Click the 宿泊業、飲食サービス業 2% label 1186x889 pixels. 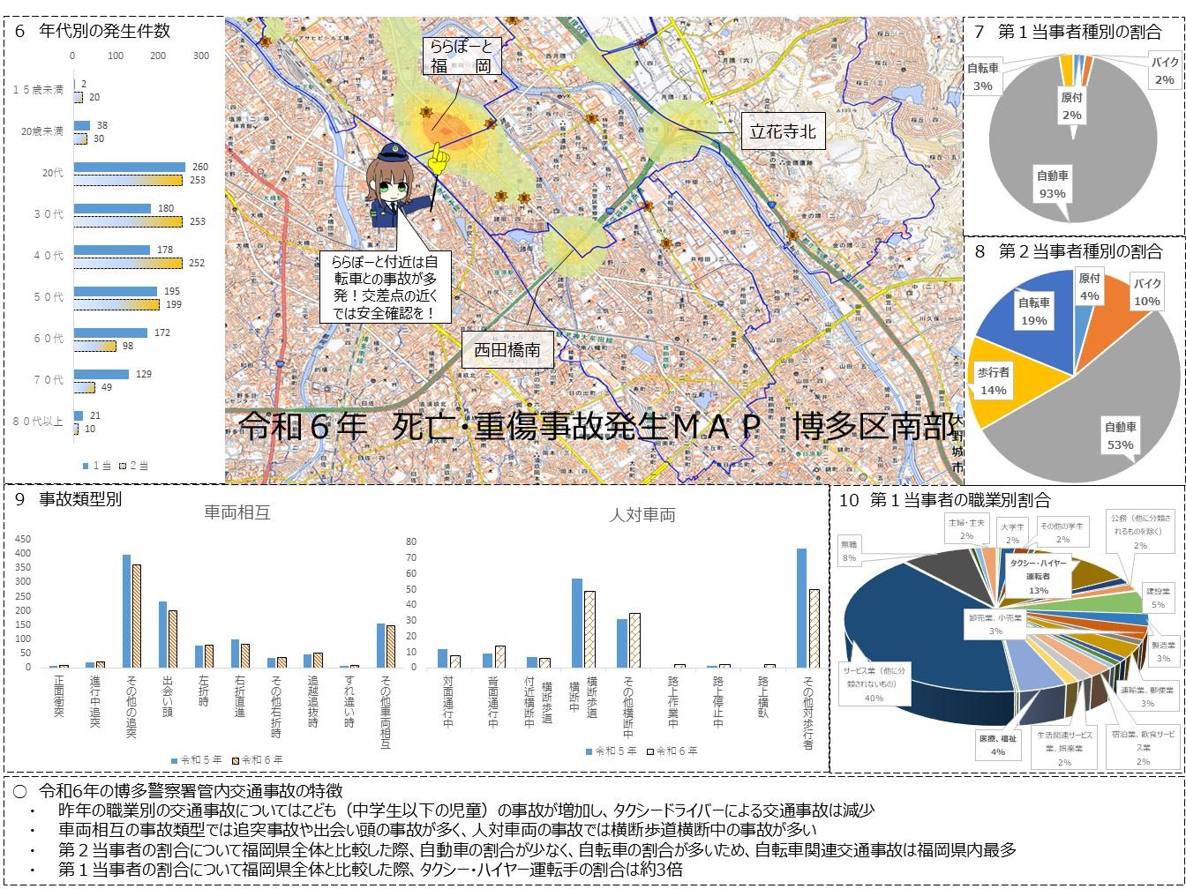click(x=1143, y=747)
